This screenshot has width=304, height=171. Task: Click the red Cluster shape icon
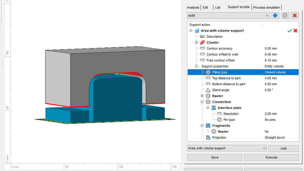pos(202,42)
